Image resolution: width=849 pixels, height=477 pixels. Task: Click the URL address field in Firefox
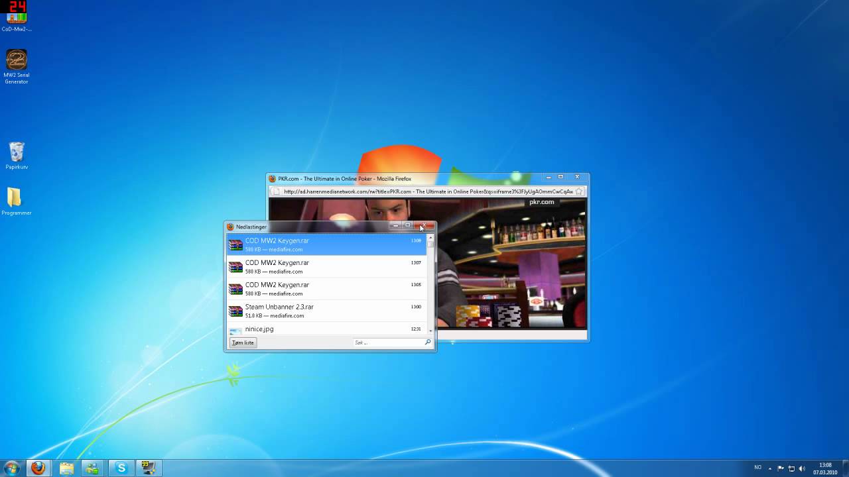click(428, 191)
